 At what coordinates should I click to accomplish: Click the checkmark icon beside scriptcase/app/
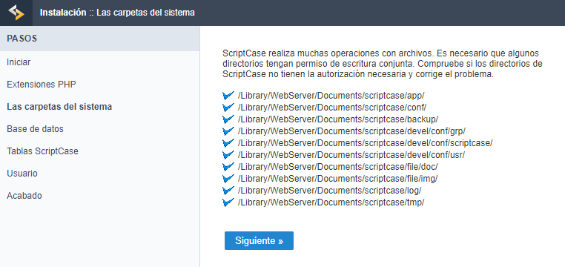pos(228,96)
